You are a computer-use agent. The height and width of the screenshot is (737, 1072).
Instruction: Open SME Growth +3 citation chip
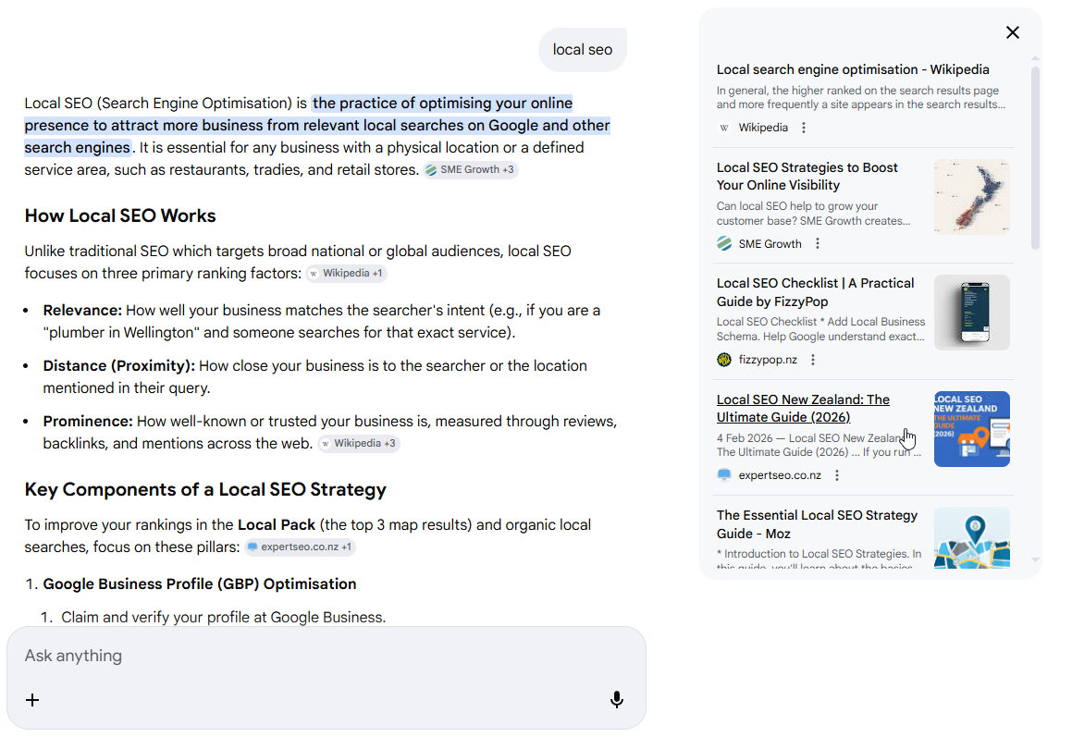[470, 169]
